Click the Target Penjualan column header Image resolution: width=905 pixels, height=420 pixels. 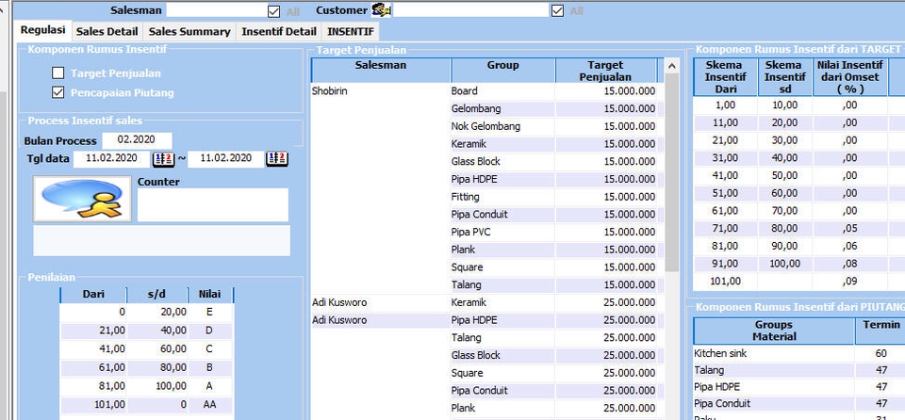(606, 71)
